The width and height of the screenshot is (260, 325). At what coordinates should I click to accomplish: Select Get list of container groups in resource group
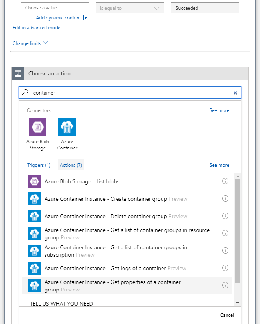coord(126,233)
